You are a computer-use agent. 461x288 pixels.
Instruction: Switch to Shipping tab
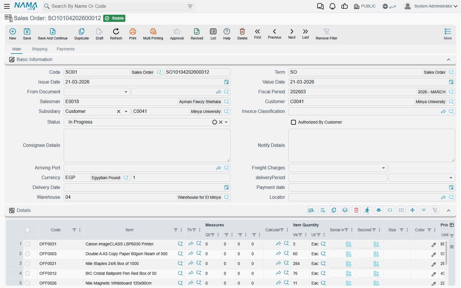pos(39,49)
